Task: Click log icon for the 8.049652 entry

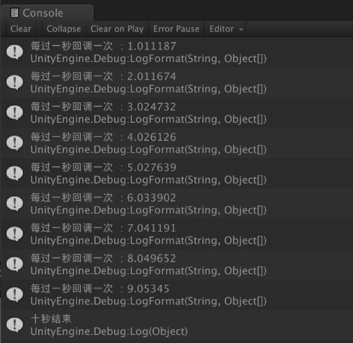Action: tap(15, 264)
